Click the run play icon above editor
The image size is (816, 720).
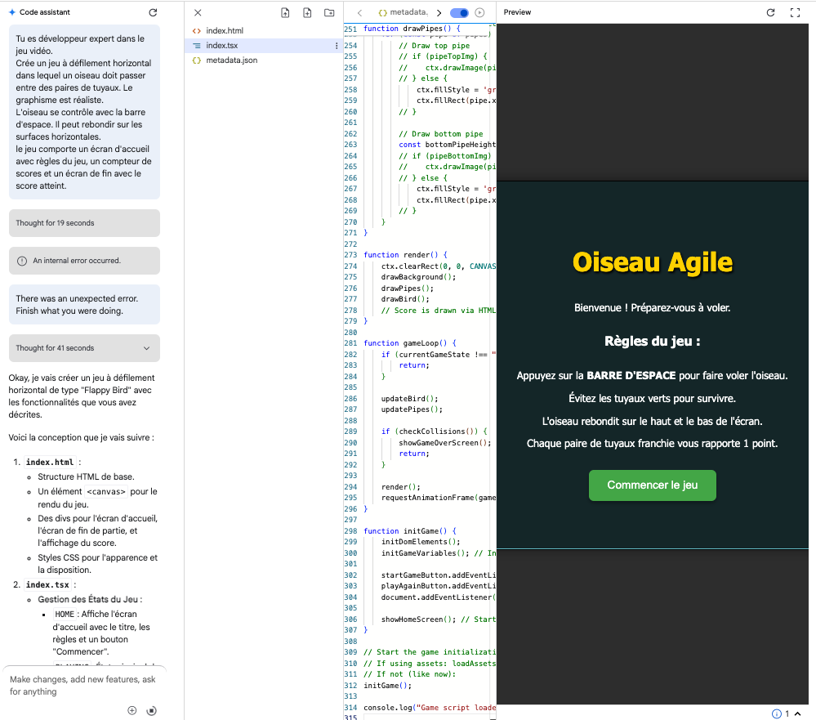[x=479, y=13]
